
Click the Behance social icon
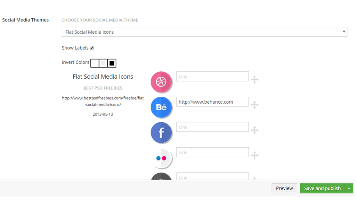161,107
